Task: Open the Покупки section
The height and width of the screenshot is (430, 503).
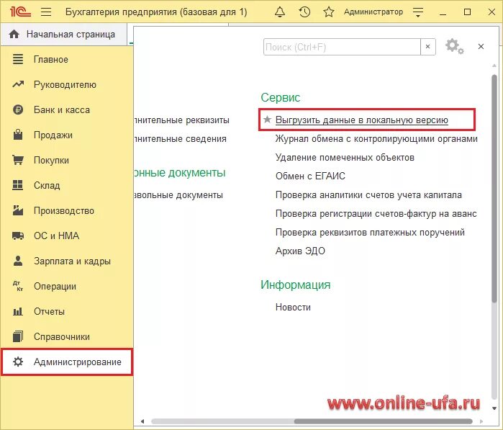Action: pos(51,160)
